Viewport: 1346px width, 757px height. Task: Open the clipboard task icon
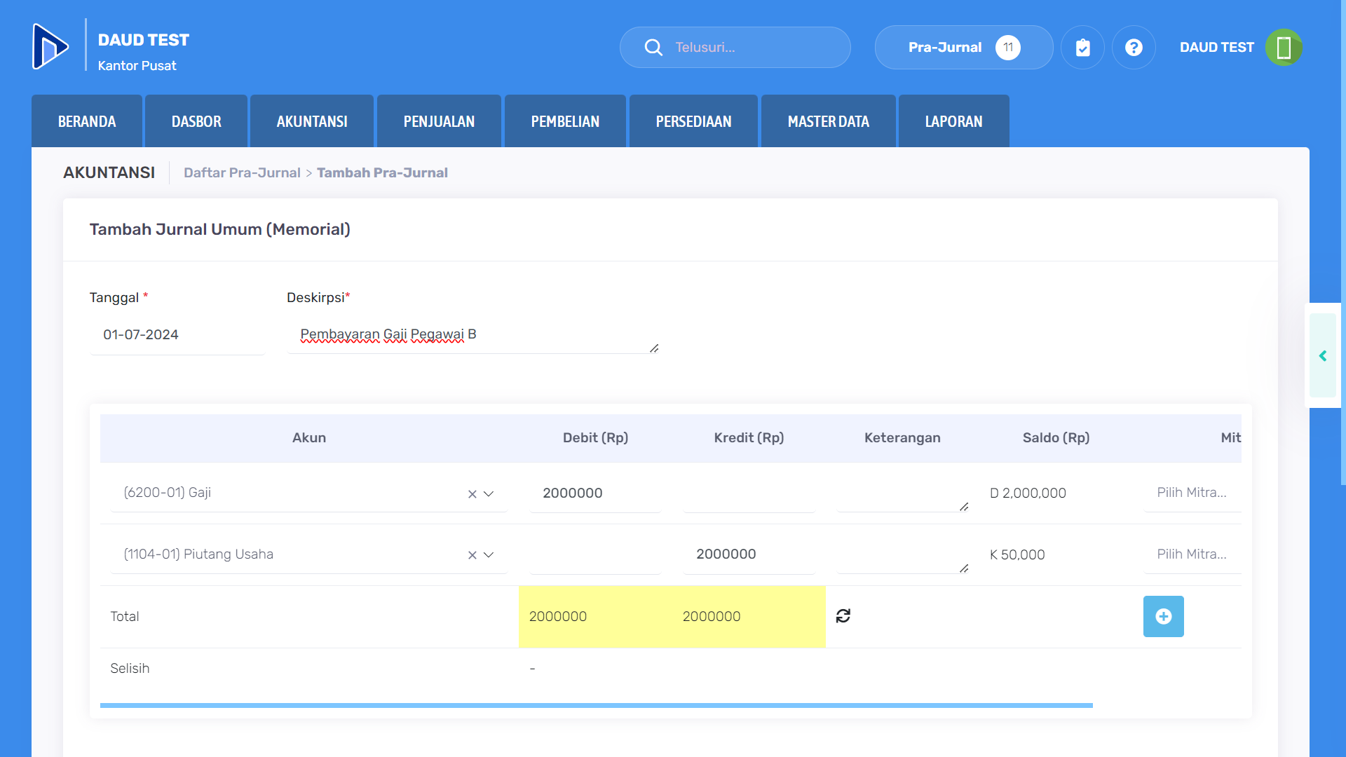coord(1082,47)
